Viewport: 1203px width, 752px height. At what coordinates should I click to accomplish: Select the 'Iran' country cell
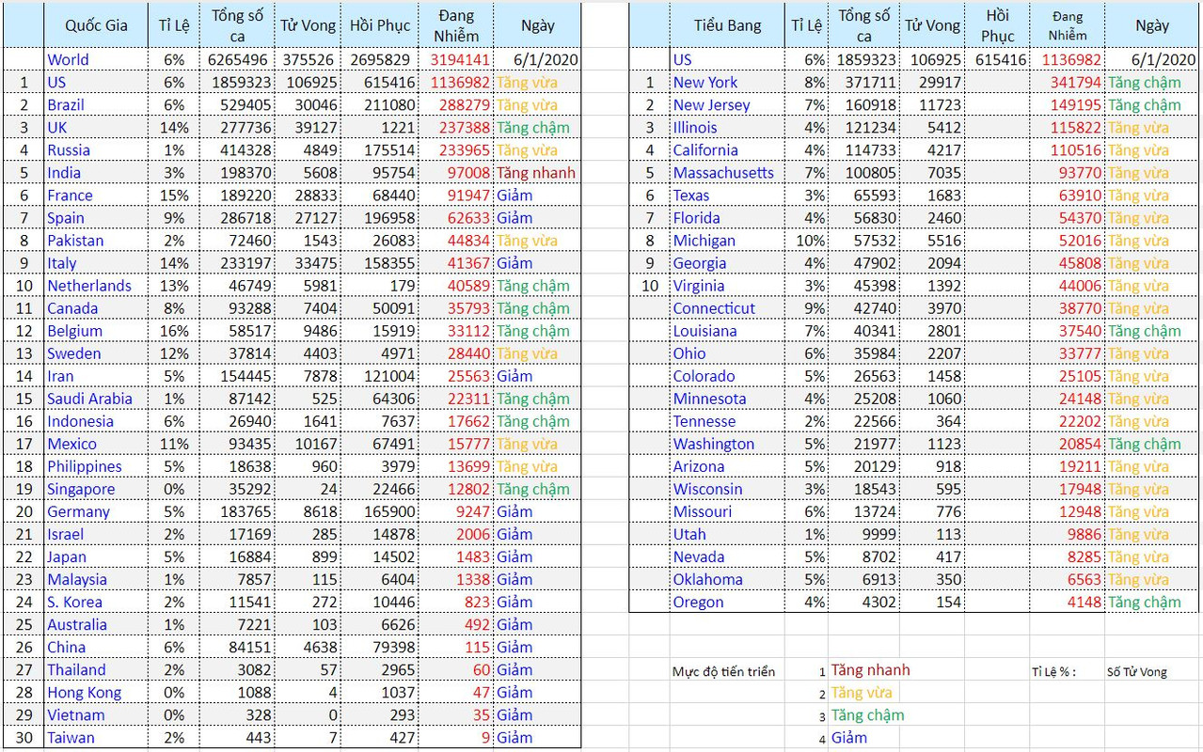[96, 376]
